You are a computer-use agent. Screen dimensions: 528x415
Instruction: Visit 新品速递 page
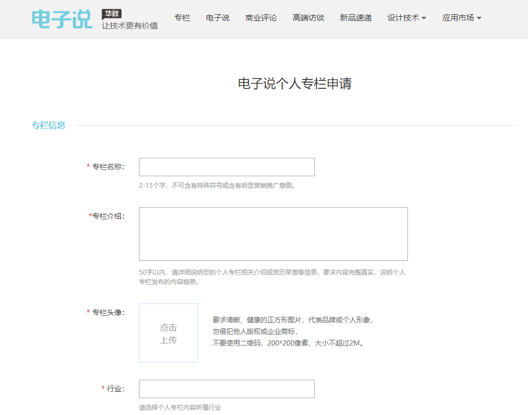point(355,17)
